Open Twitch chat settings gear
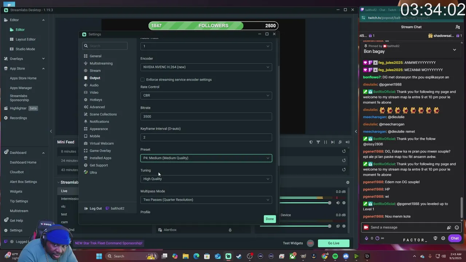The height and width of the screenshot is (262, 466). click(x=443, y=238)
